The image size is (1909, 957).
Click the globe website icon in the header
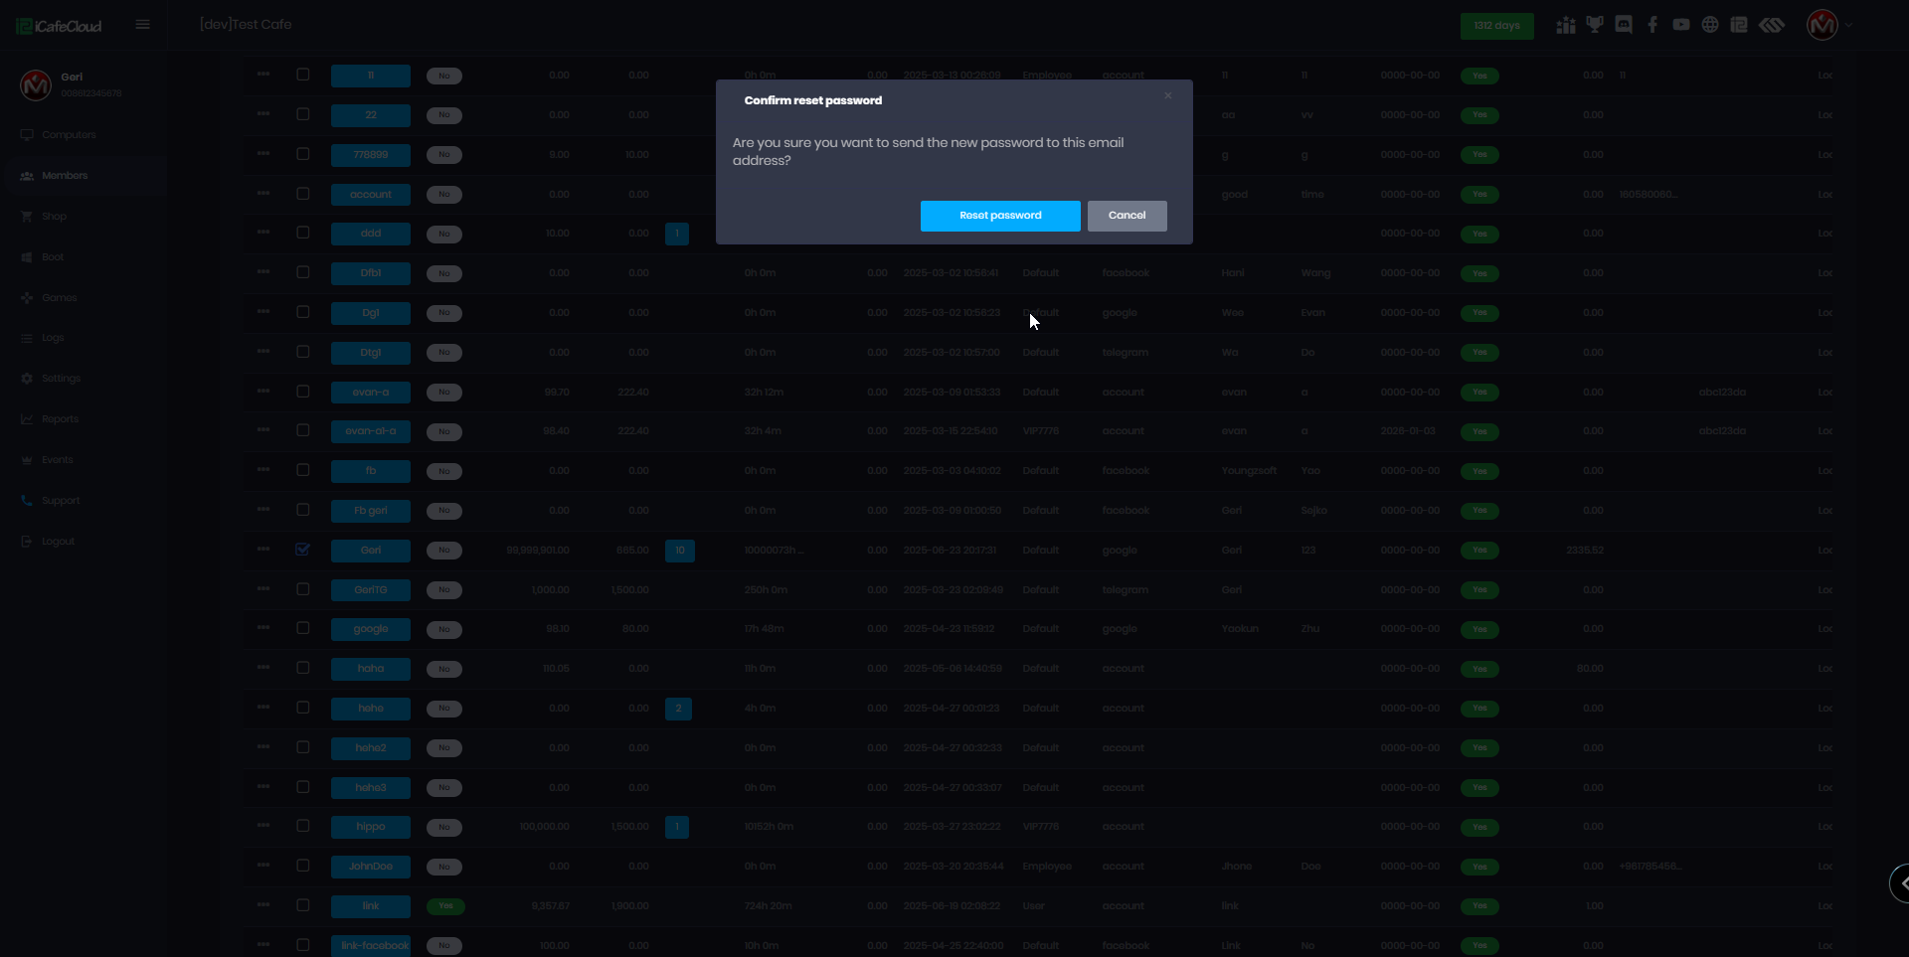(x=1710, y=25)
